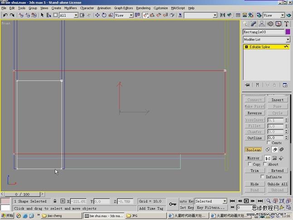Open the File menu
This screenshot has height=220, width=293.
click(x=4, y=8)
